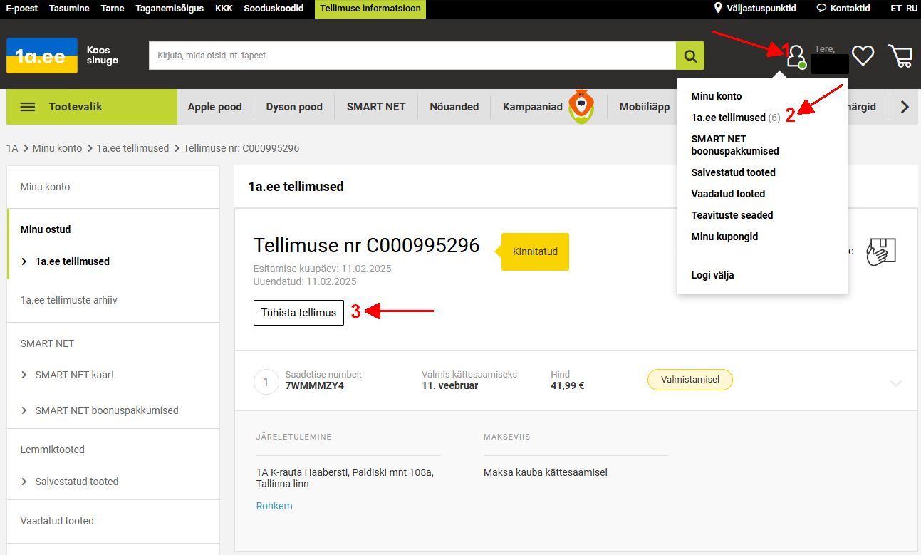Click the Kampaaniad mascot icon
This screenshot has width=921, height=555.
pos(582,106)
